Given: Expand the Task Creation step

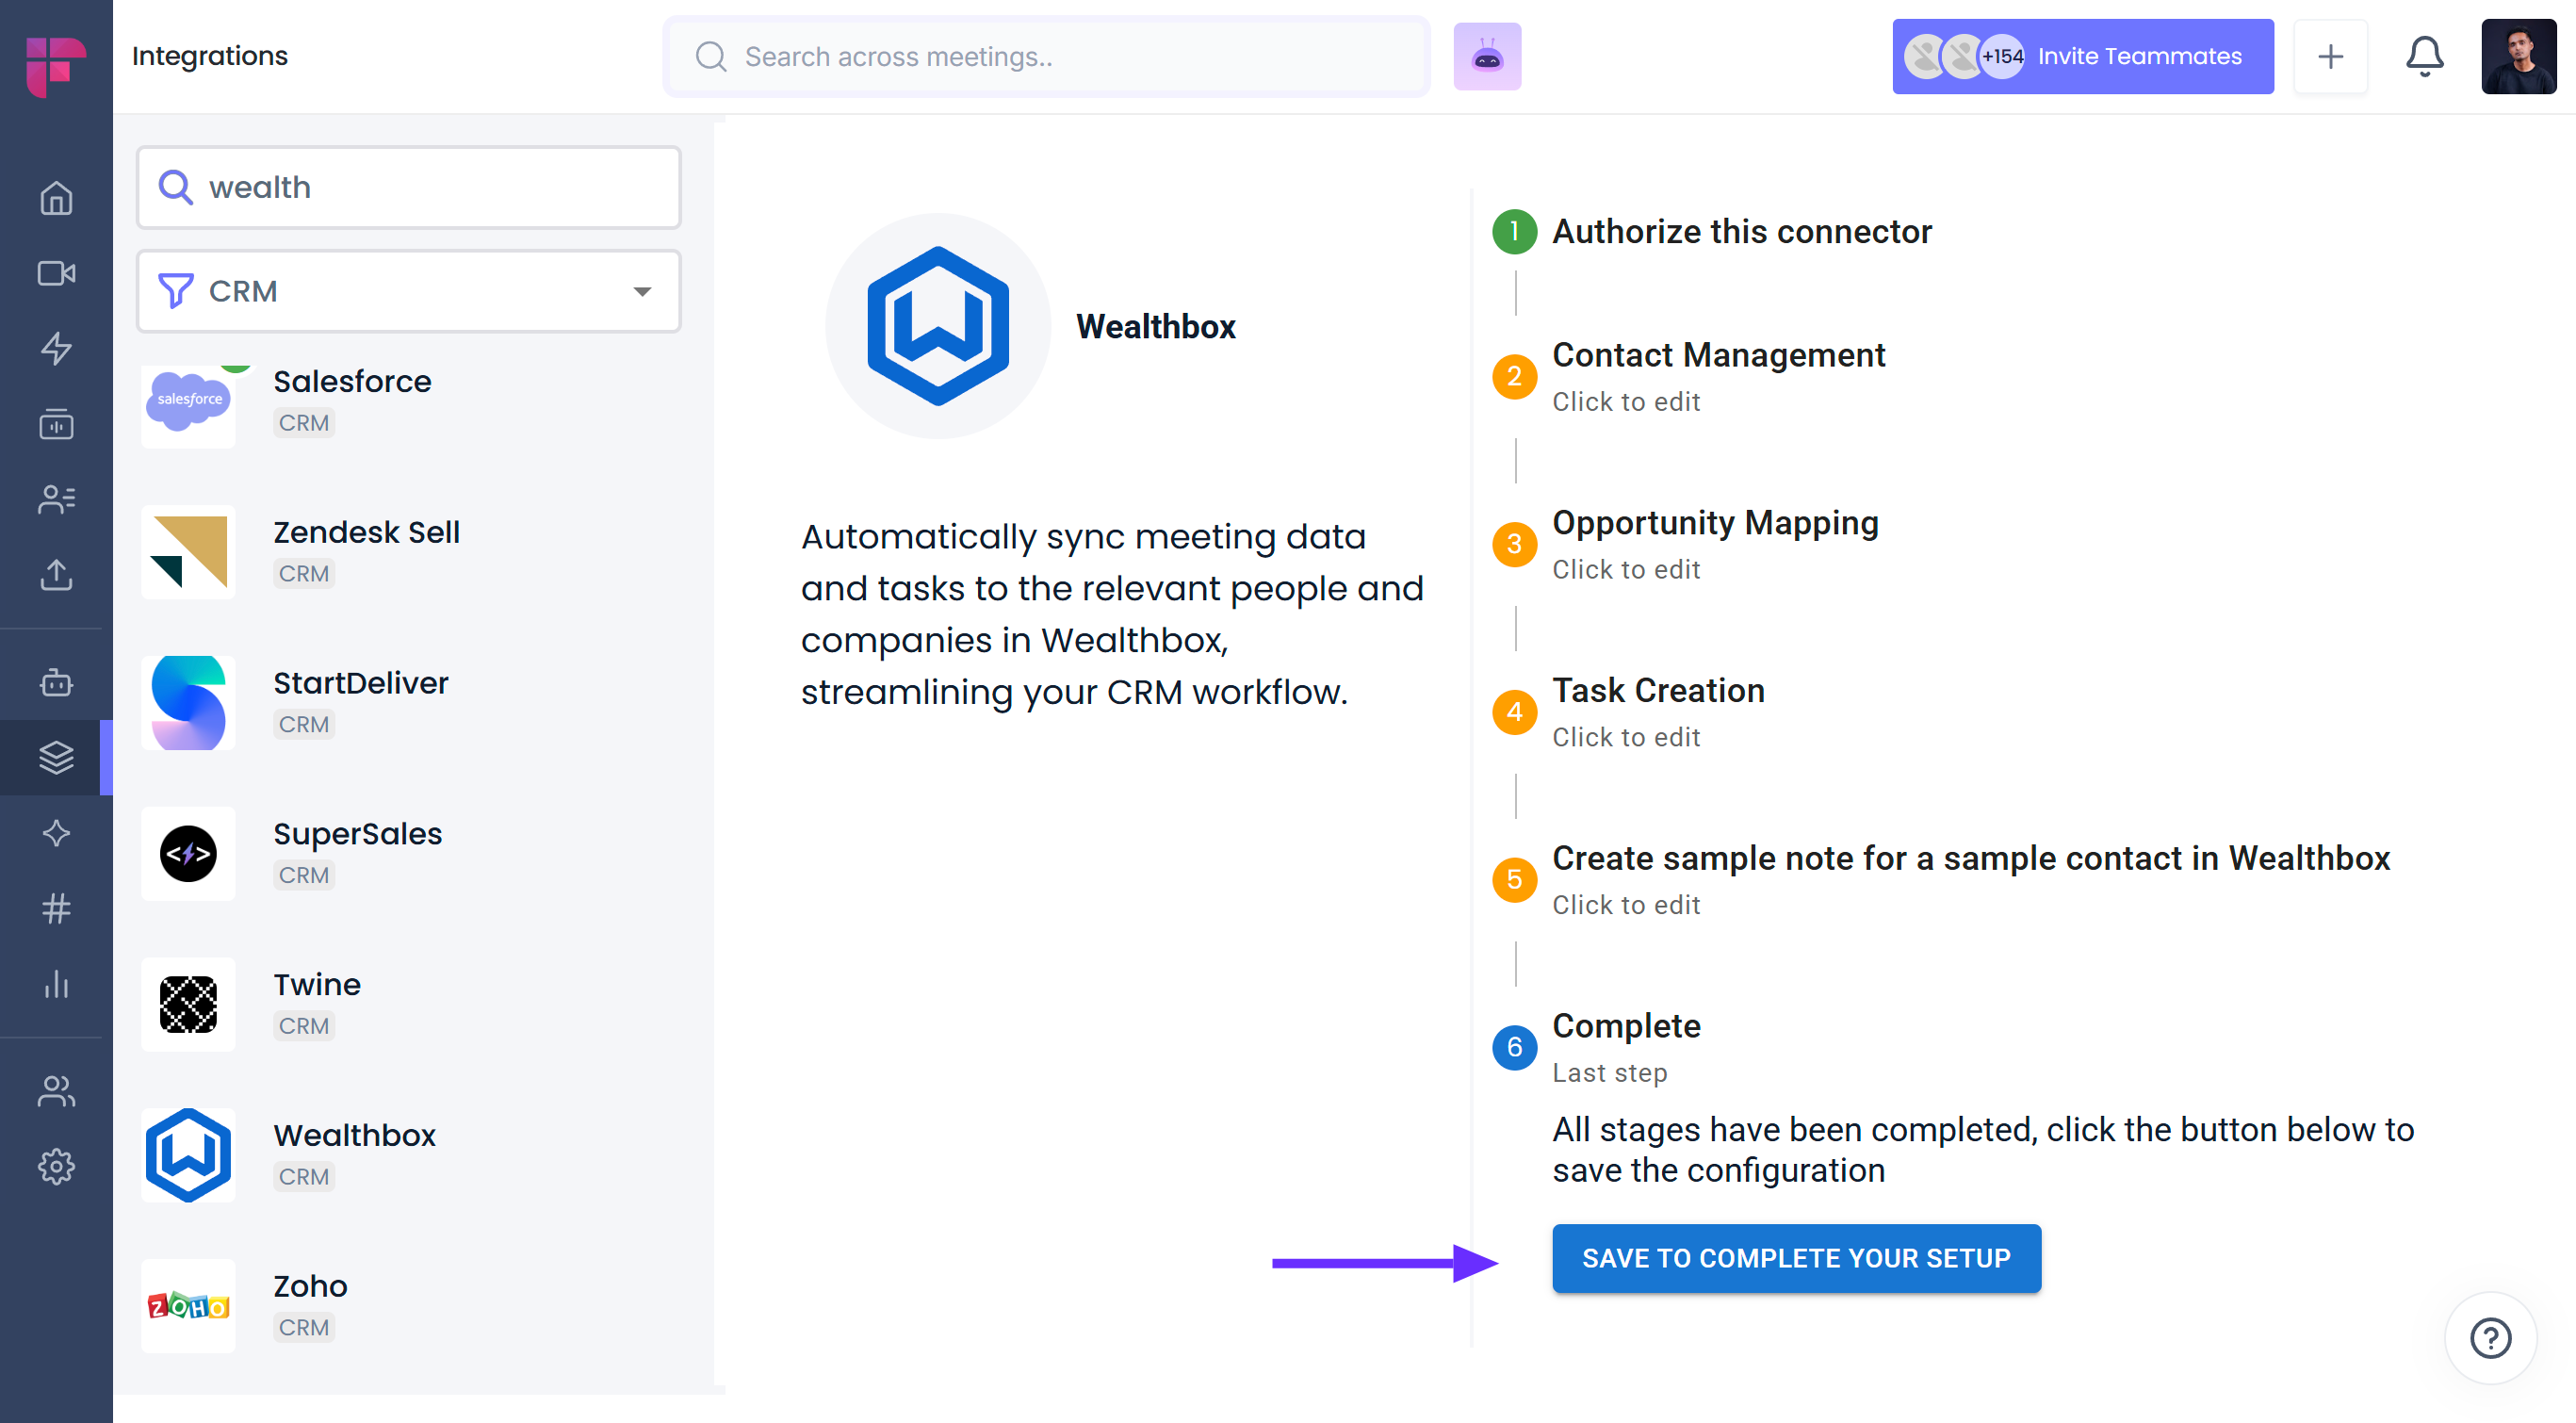Looking at the screenshot, I should [x=1657, y=691].
